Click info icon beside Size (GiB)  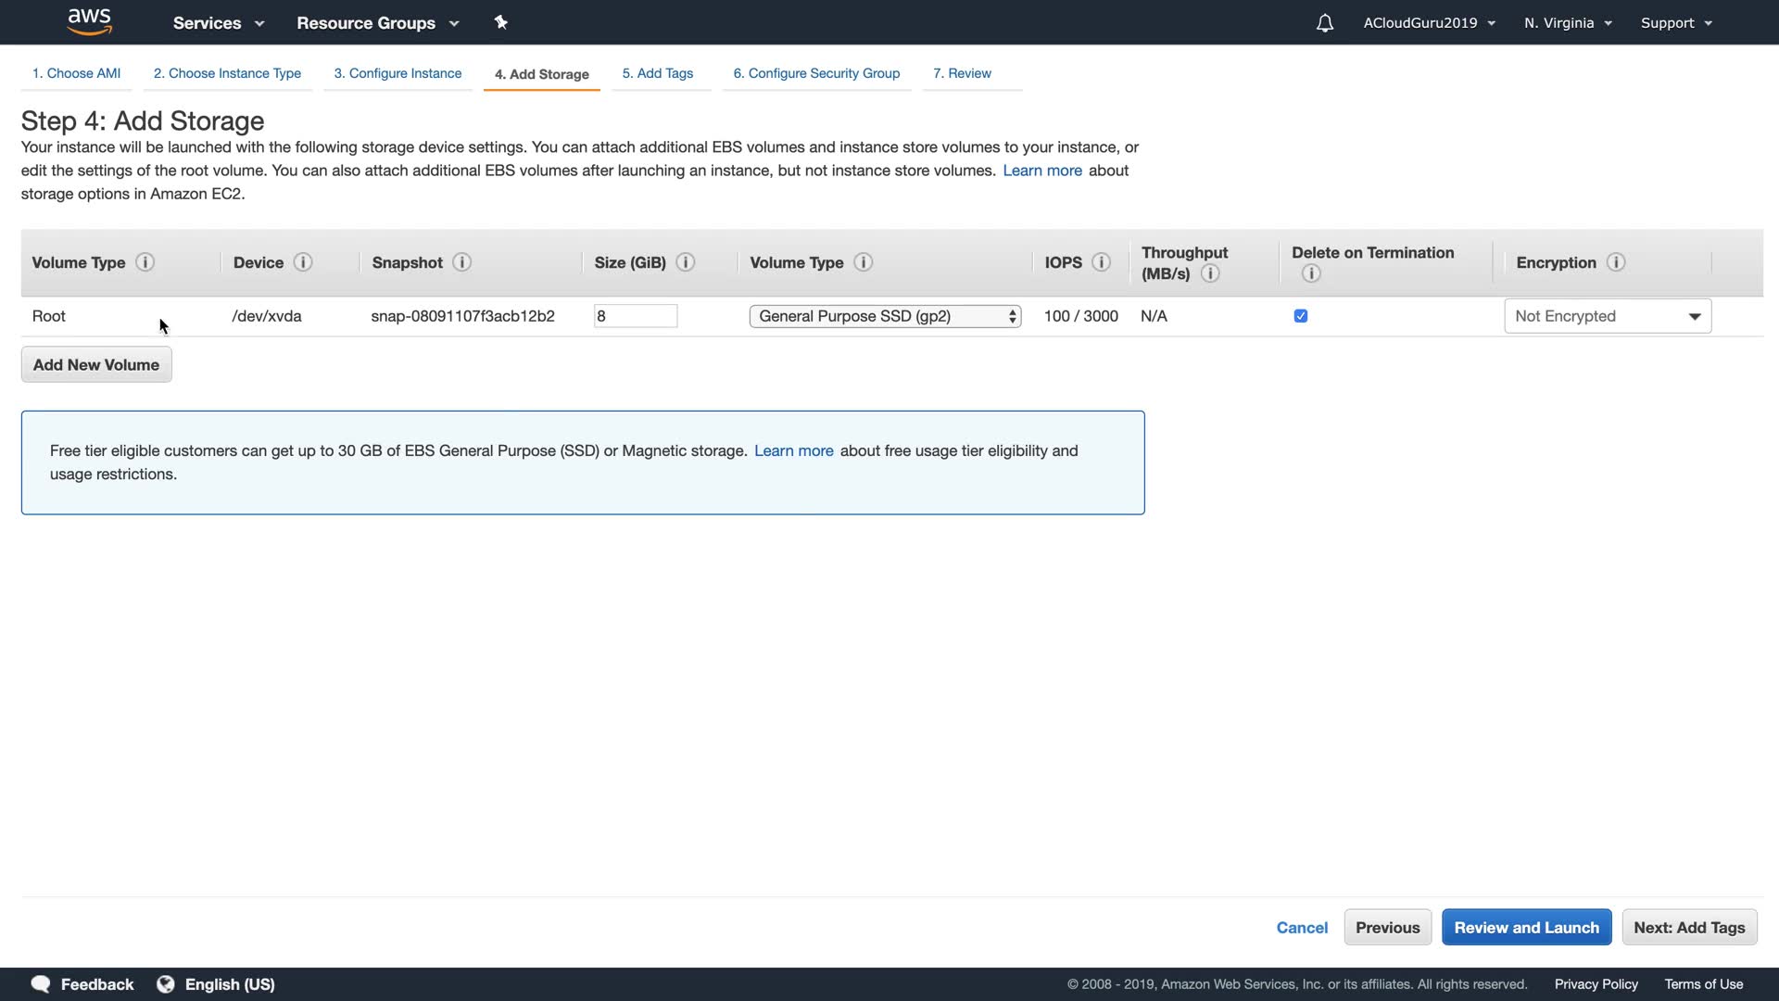pos(685,262)
